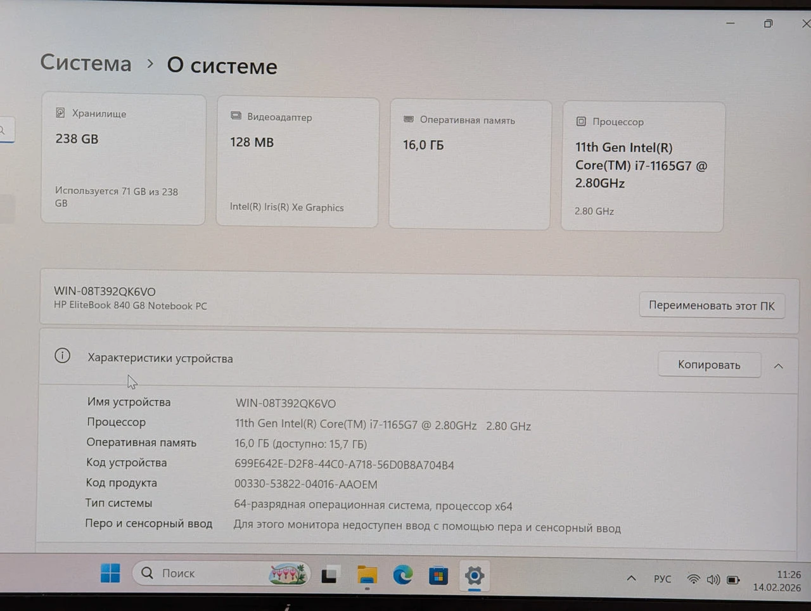Click device name WIN-08T392QK6VO header text

(105, 292)
